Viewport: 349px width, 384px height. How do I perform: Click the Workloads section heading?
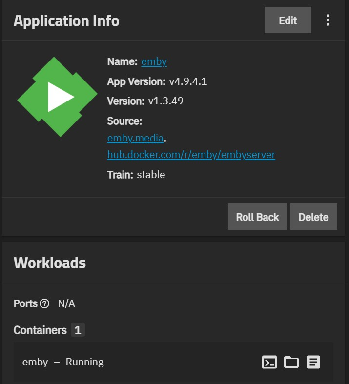click(x=50, y=263)
